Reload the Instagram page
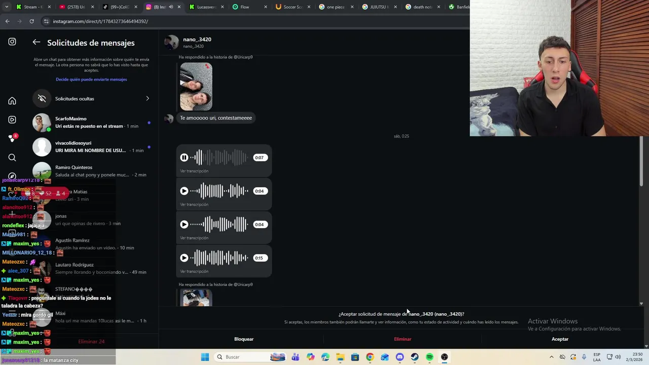Screen dimensions: 649x365 31,21
